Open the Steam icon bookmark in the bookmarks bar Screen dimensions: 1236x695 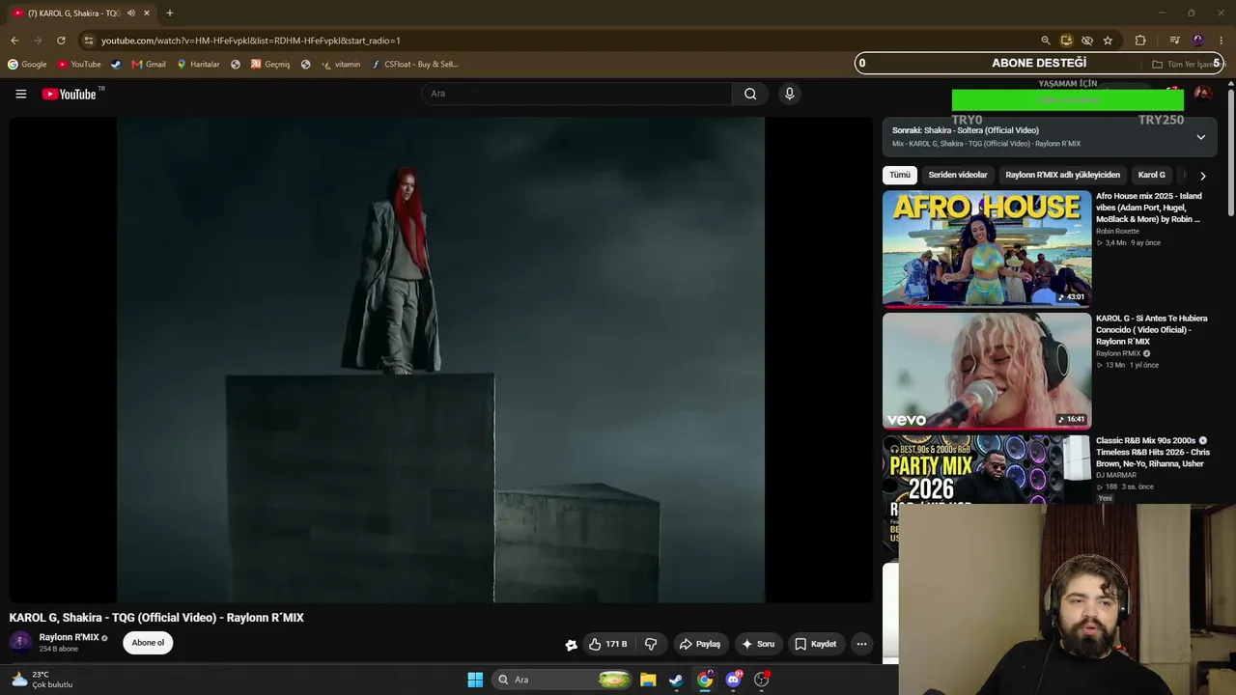coord(116,65)
